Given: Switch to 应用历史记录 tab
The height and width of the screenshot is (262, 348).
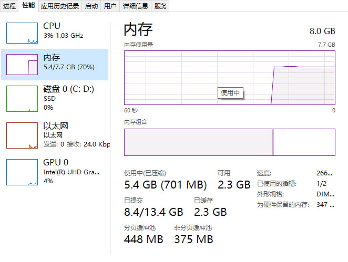Looking at the screenshot, I should coord(59,6).
